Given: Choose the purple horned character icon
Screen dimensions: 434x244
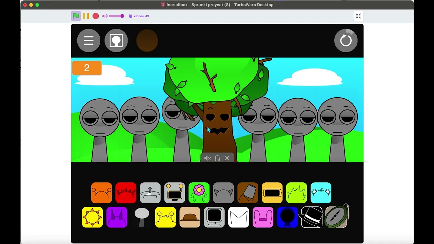Looking at the screenshot, I should tap(117, 217).
